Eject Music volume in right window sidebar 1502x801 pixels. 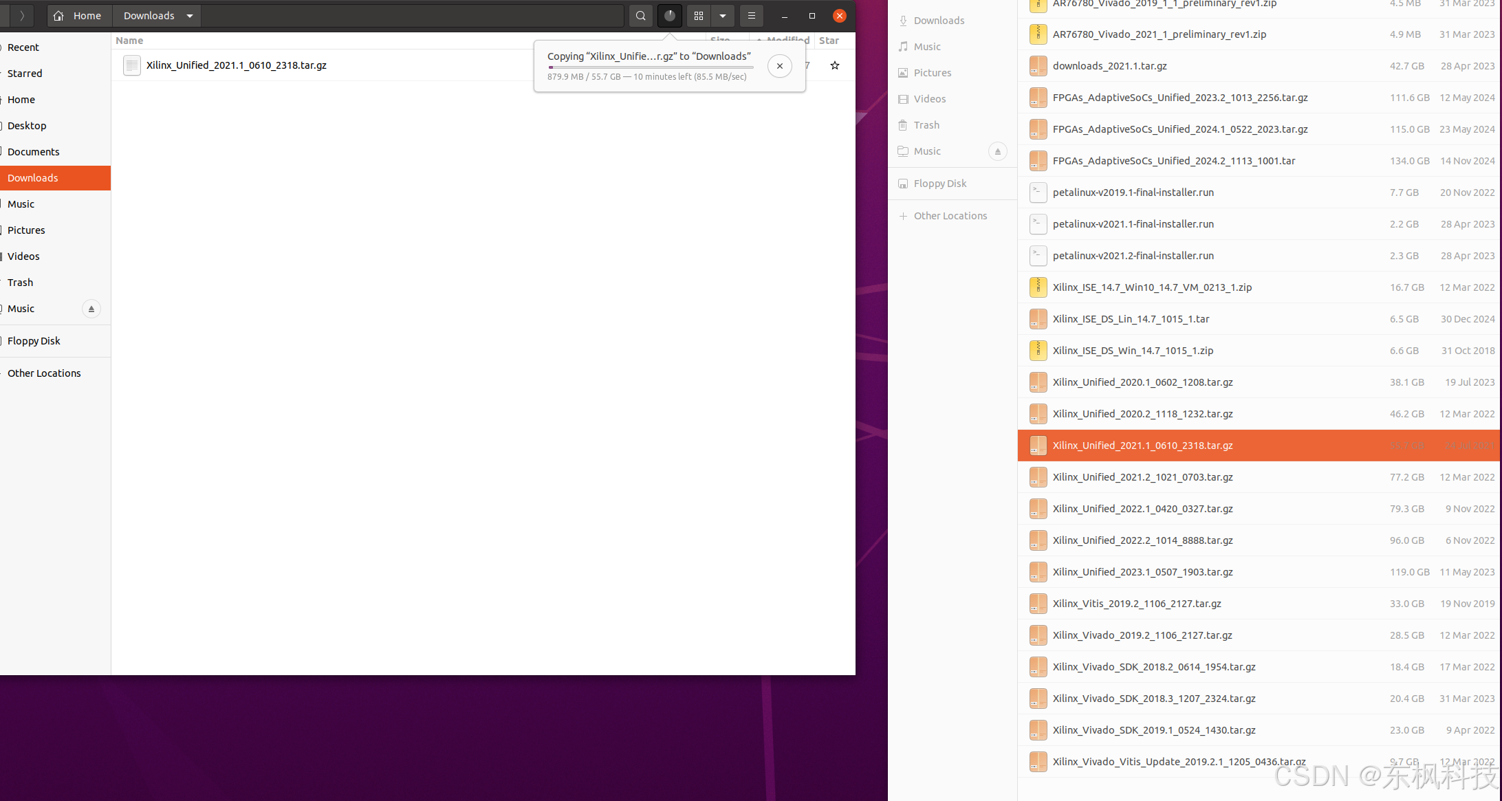point(997,151)
